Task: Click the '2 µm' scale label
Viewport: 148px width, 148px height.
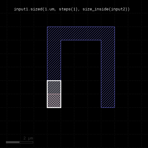Action: (28, 138)
